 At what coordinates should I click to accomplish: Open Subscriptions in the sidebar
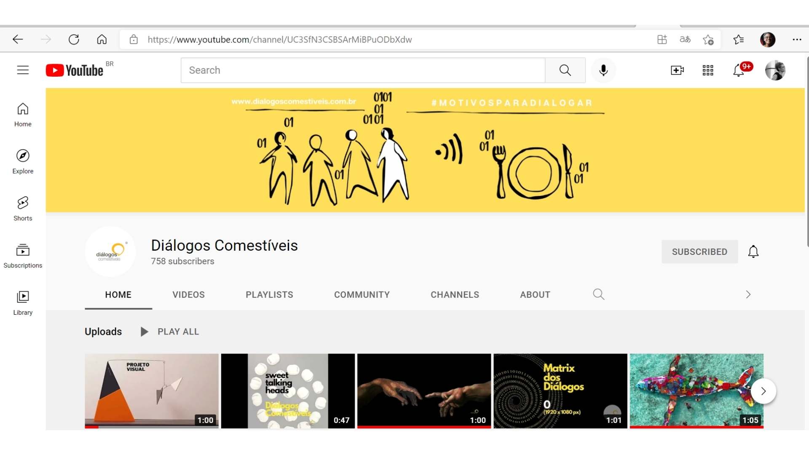click(x=23, y=256)
